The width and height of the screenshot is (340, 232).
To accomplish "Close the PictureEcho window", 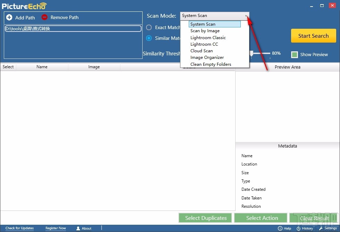I will tap(332, 6).
